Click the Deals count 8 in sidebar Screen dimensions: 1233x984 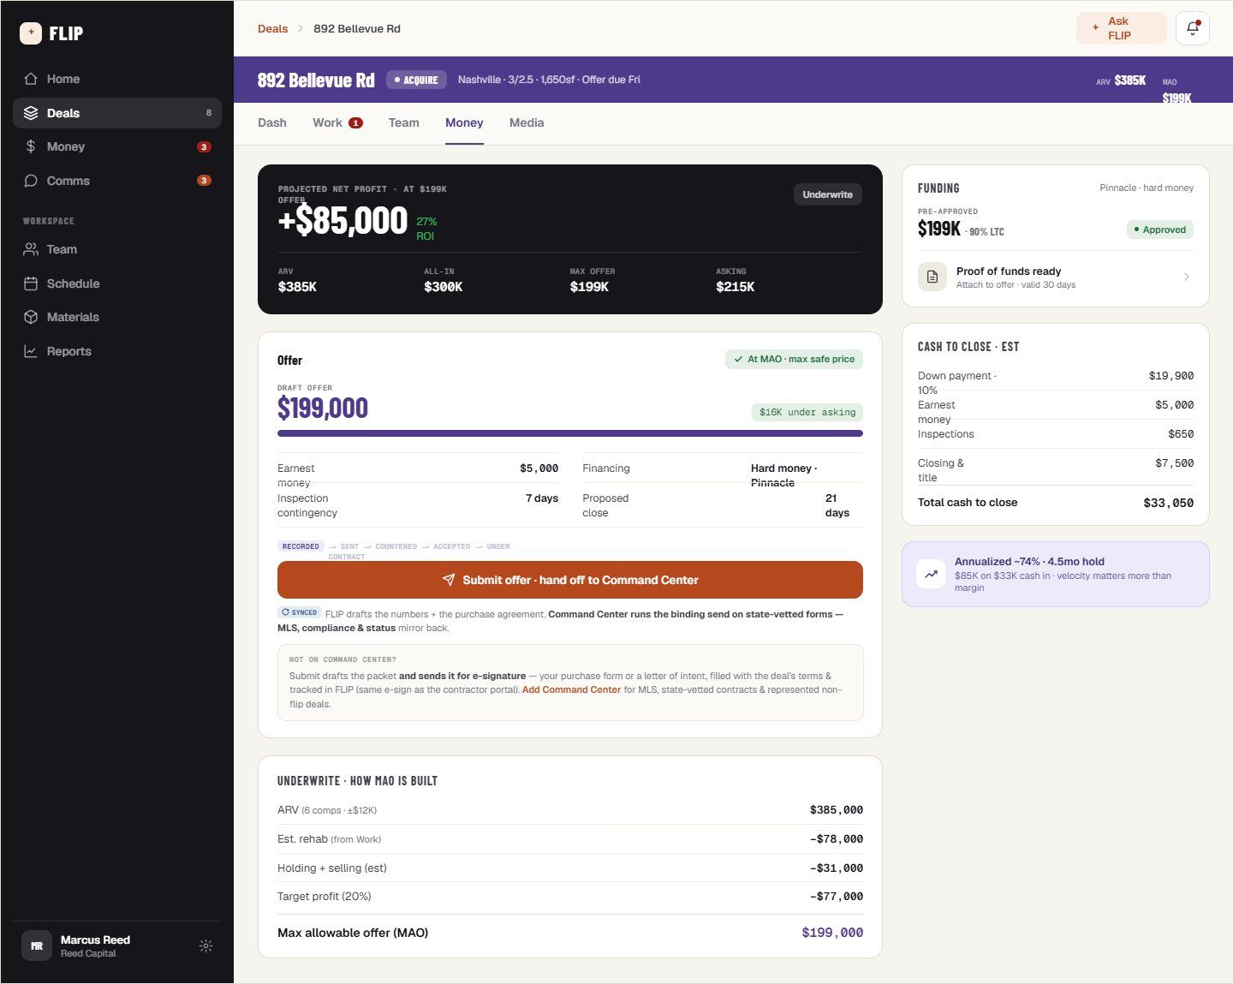[x=209, y=113]
